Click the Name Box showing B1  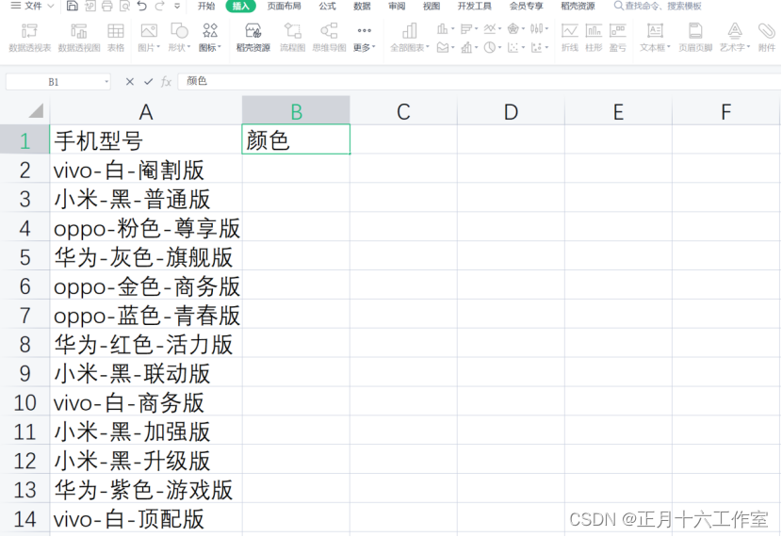tap(57, 82)
